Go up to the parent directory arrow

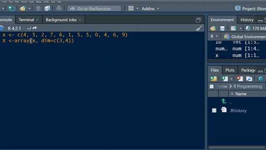pyautogui.click(x=224, y=101)
